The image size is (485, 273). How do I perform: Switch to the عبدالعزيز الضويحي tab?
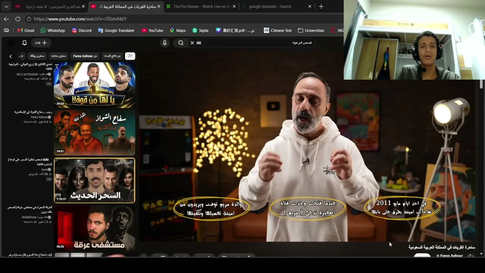pos(50,6)
